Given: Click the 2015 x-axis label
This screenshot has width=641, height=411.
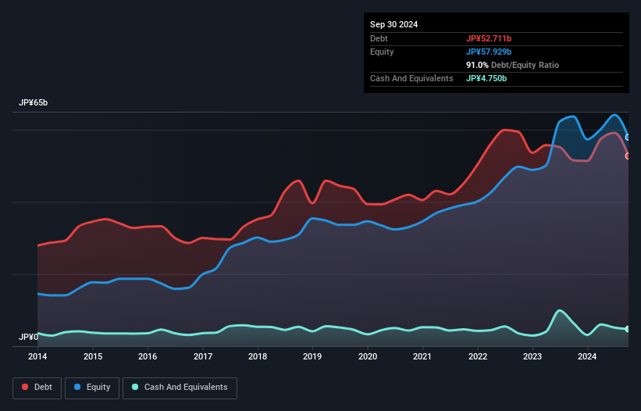Looking at the screenshot, I should [x=93, y=356].
